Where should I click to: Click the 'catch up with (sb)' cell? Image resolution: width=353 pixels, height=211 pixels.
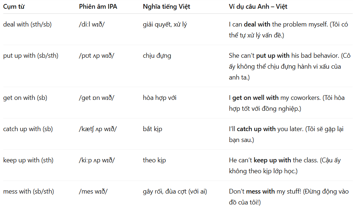pyautogui.click(x=28, y=129)
